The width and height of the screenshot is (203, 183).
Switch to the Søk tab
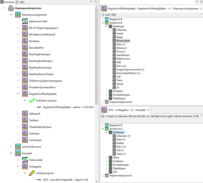click(20, 2)
